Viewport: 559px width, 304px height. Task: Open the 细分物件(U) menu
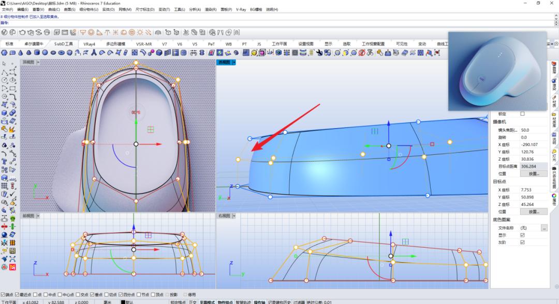(89, 10)
